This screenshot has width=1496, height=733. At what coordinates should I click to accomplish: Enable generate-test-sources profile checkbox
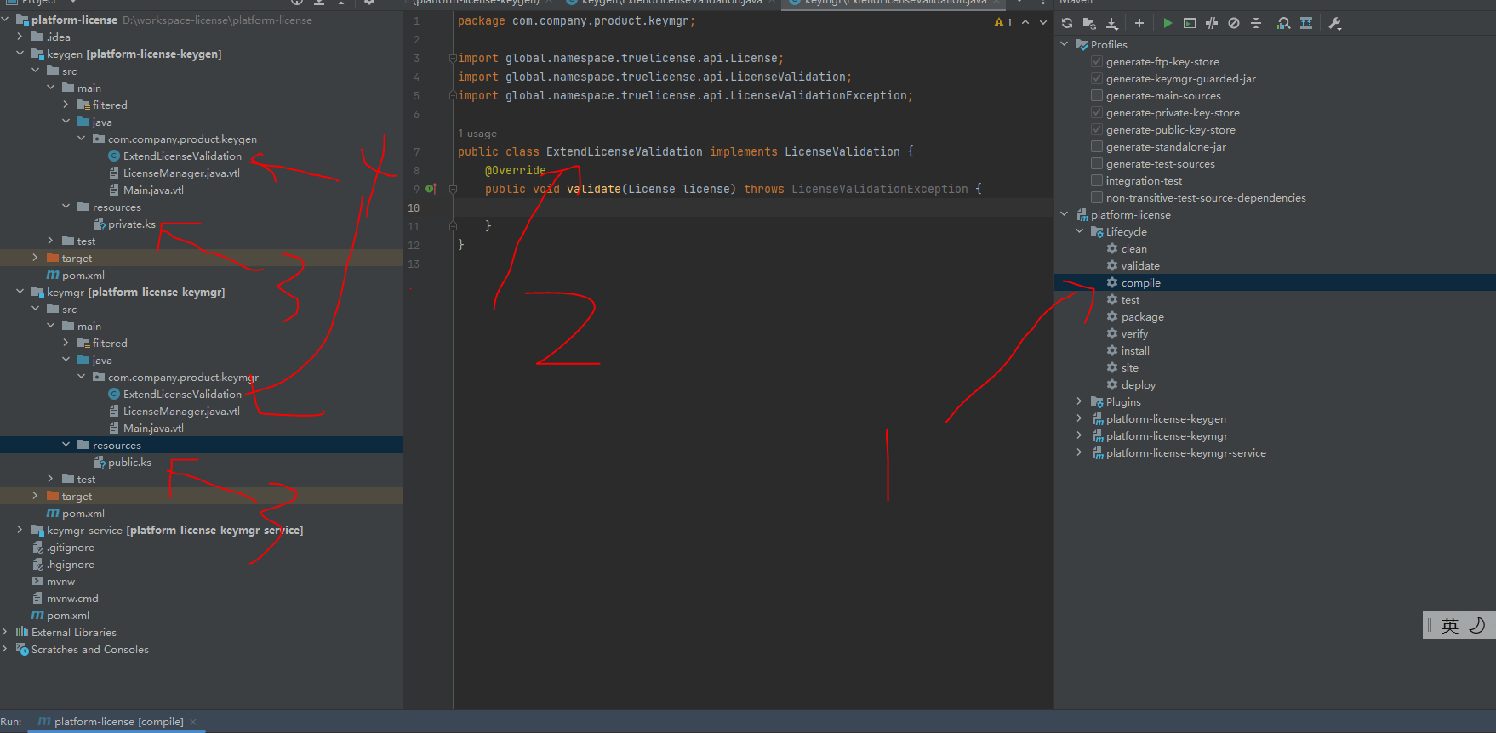1097,163
